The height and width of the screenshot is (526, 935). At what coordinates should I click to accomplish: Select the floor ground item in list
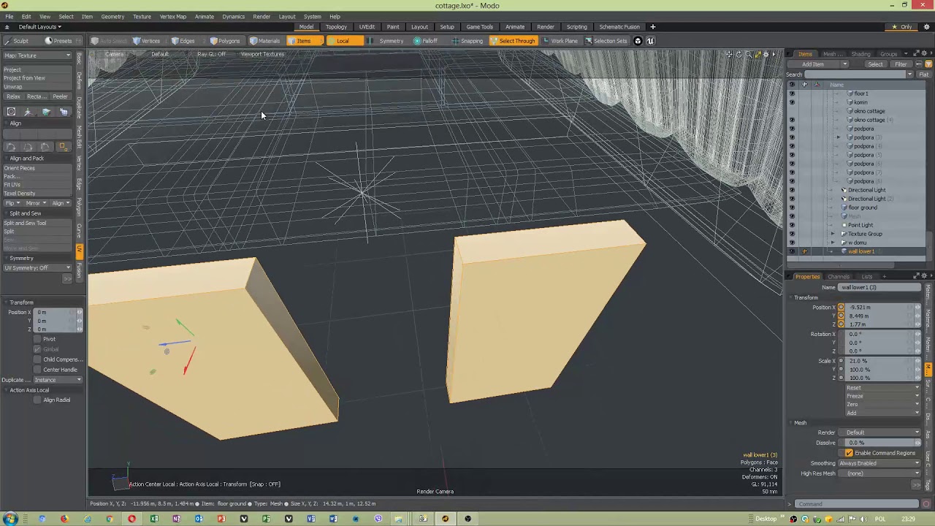click(863, 207)
